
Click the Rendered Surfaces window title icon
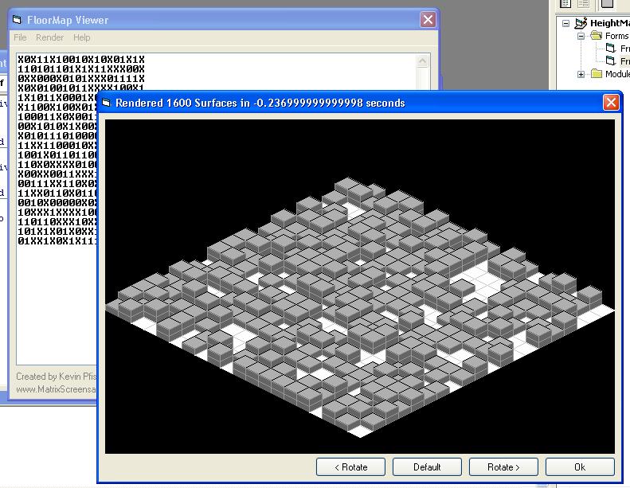pyautogui.click(x=106, y=103)
